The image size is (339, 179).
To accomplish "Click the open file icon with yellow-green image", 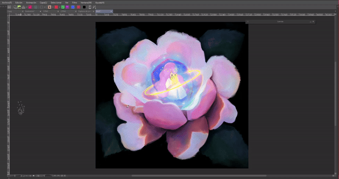I will [x=19, y=7].
